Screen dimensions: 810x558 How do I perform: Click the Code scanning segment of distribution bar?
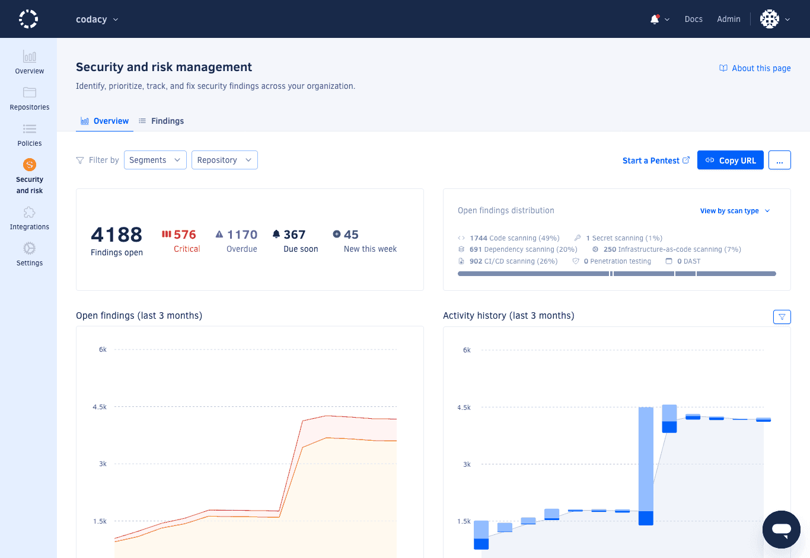click(534, 273)
